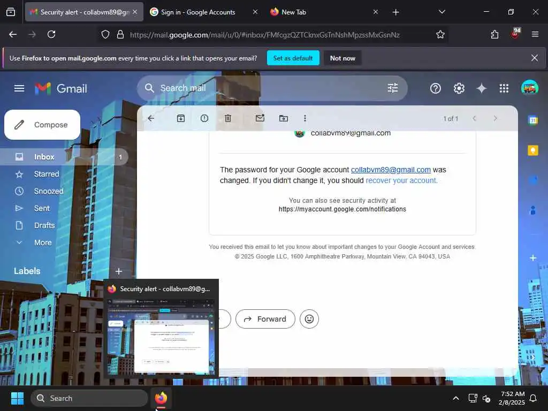548x411 pixels.
Task: List all tabs dropdown arrow
Action: pyautogui.click(x=442, y=12)
